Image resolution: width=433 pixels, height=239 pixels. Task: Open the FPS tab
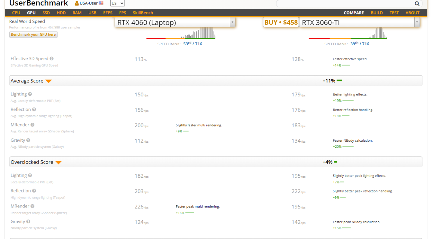pos(123,13)
